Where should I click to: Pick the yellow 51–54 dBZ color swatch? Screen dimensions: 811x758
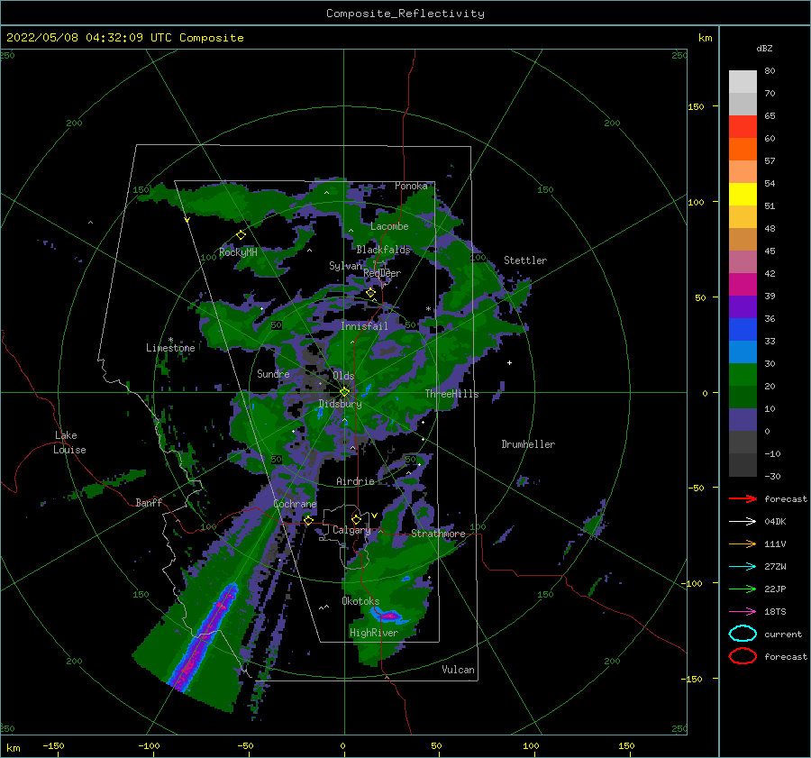click(x=743, y=194)
